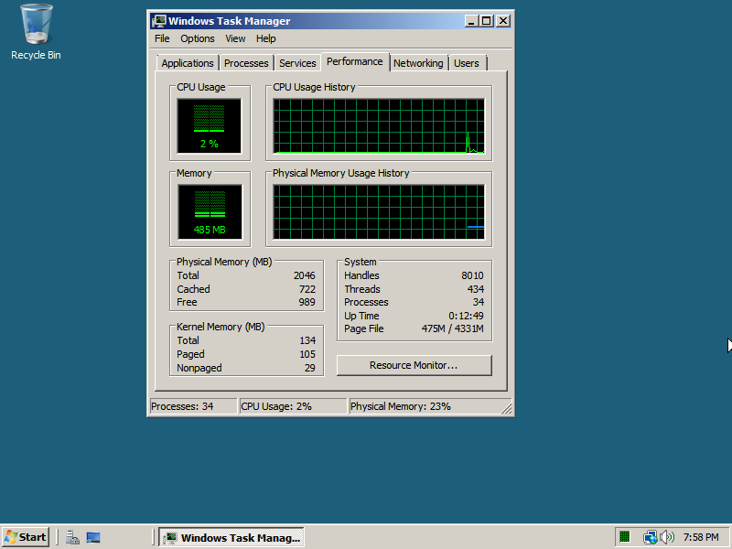
Task: Open the network status tray icon
Action: coord(651,537)
